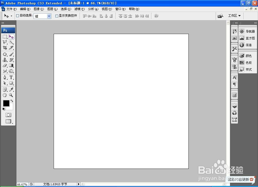Open the 窗口(W) menu
The height and width of the screenshot is (187, 258).
[120, 9]
